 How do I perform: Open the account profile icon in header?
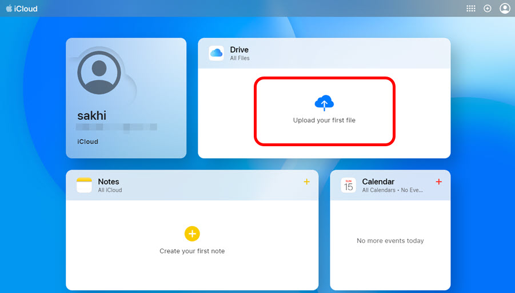(505, 9)
